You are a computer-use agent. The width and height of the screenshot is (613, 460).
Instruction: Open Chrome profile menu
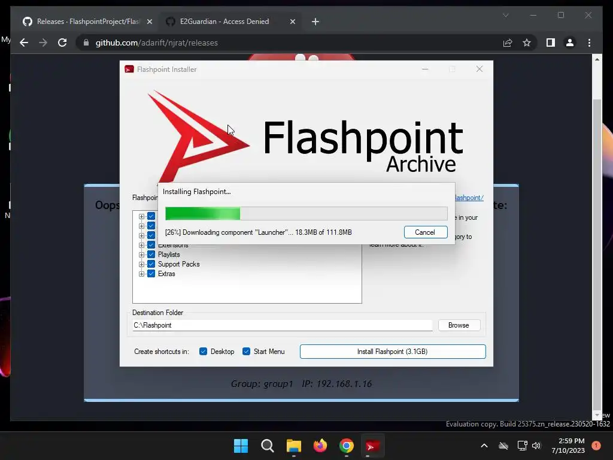click(570, 43)
